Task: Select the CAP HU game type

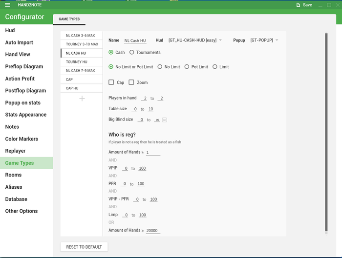Action: [82, 88]
